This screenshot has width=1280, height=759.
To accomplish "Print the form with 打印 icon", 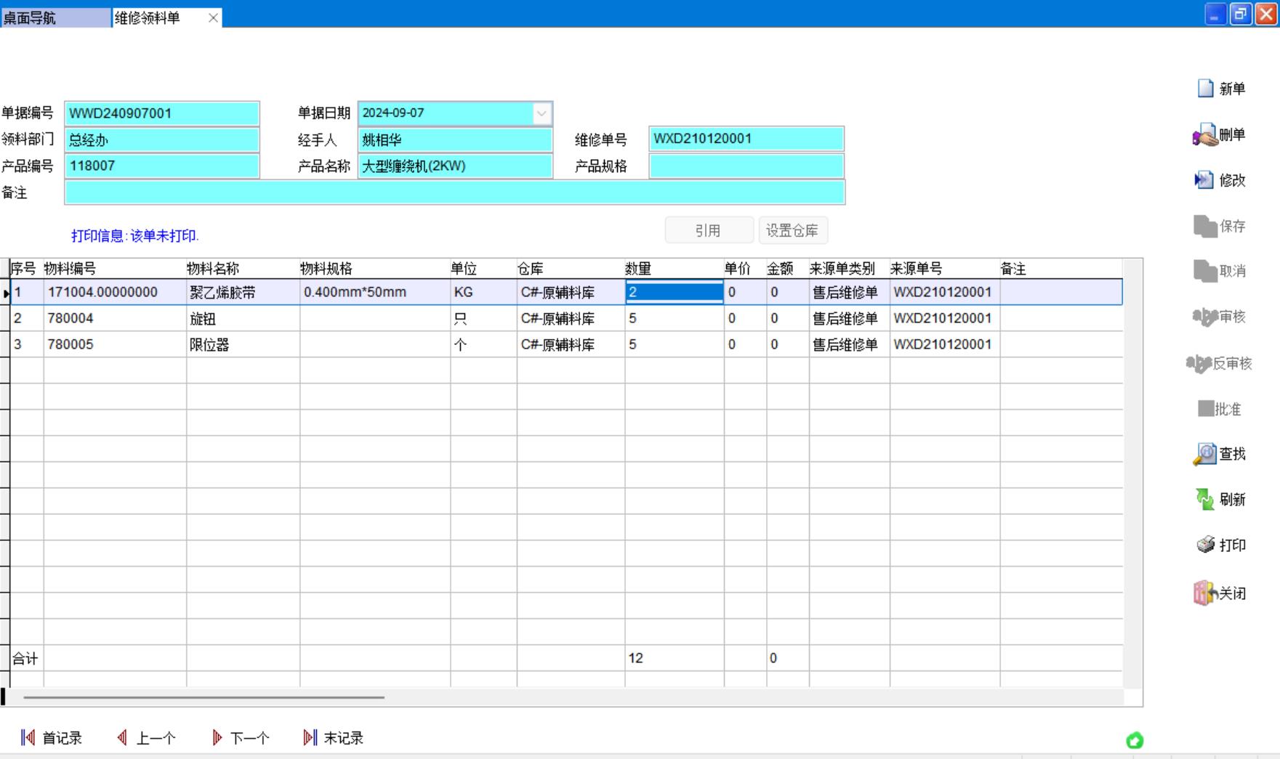I will pos(1205,545).
